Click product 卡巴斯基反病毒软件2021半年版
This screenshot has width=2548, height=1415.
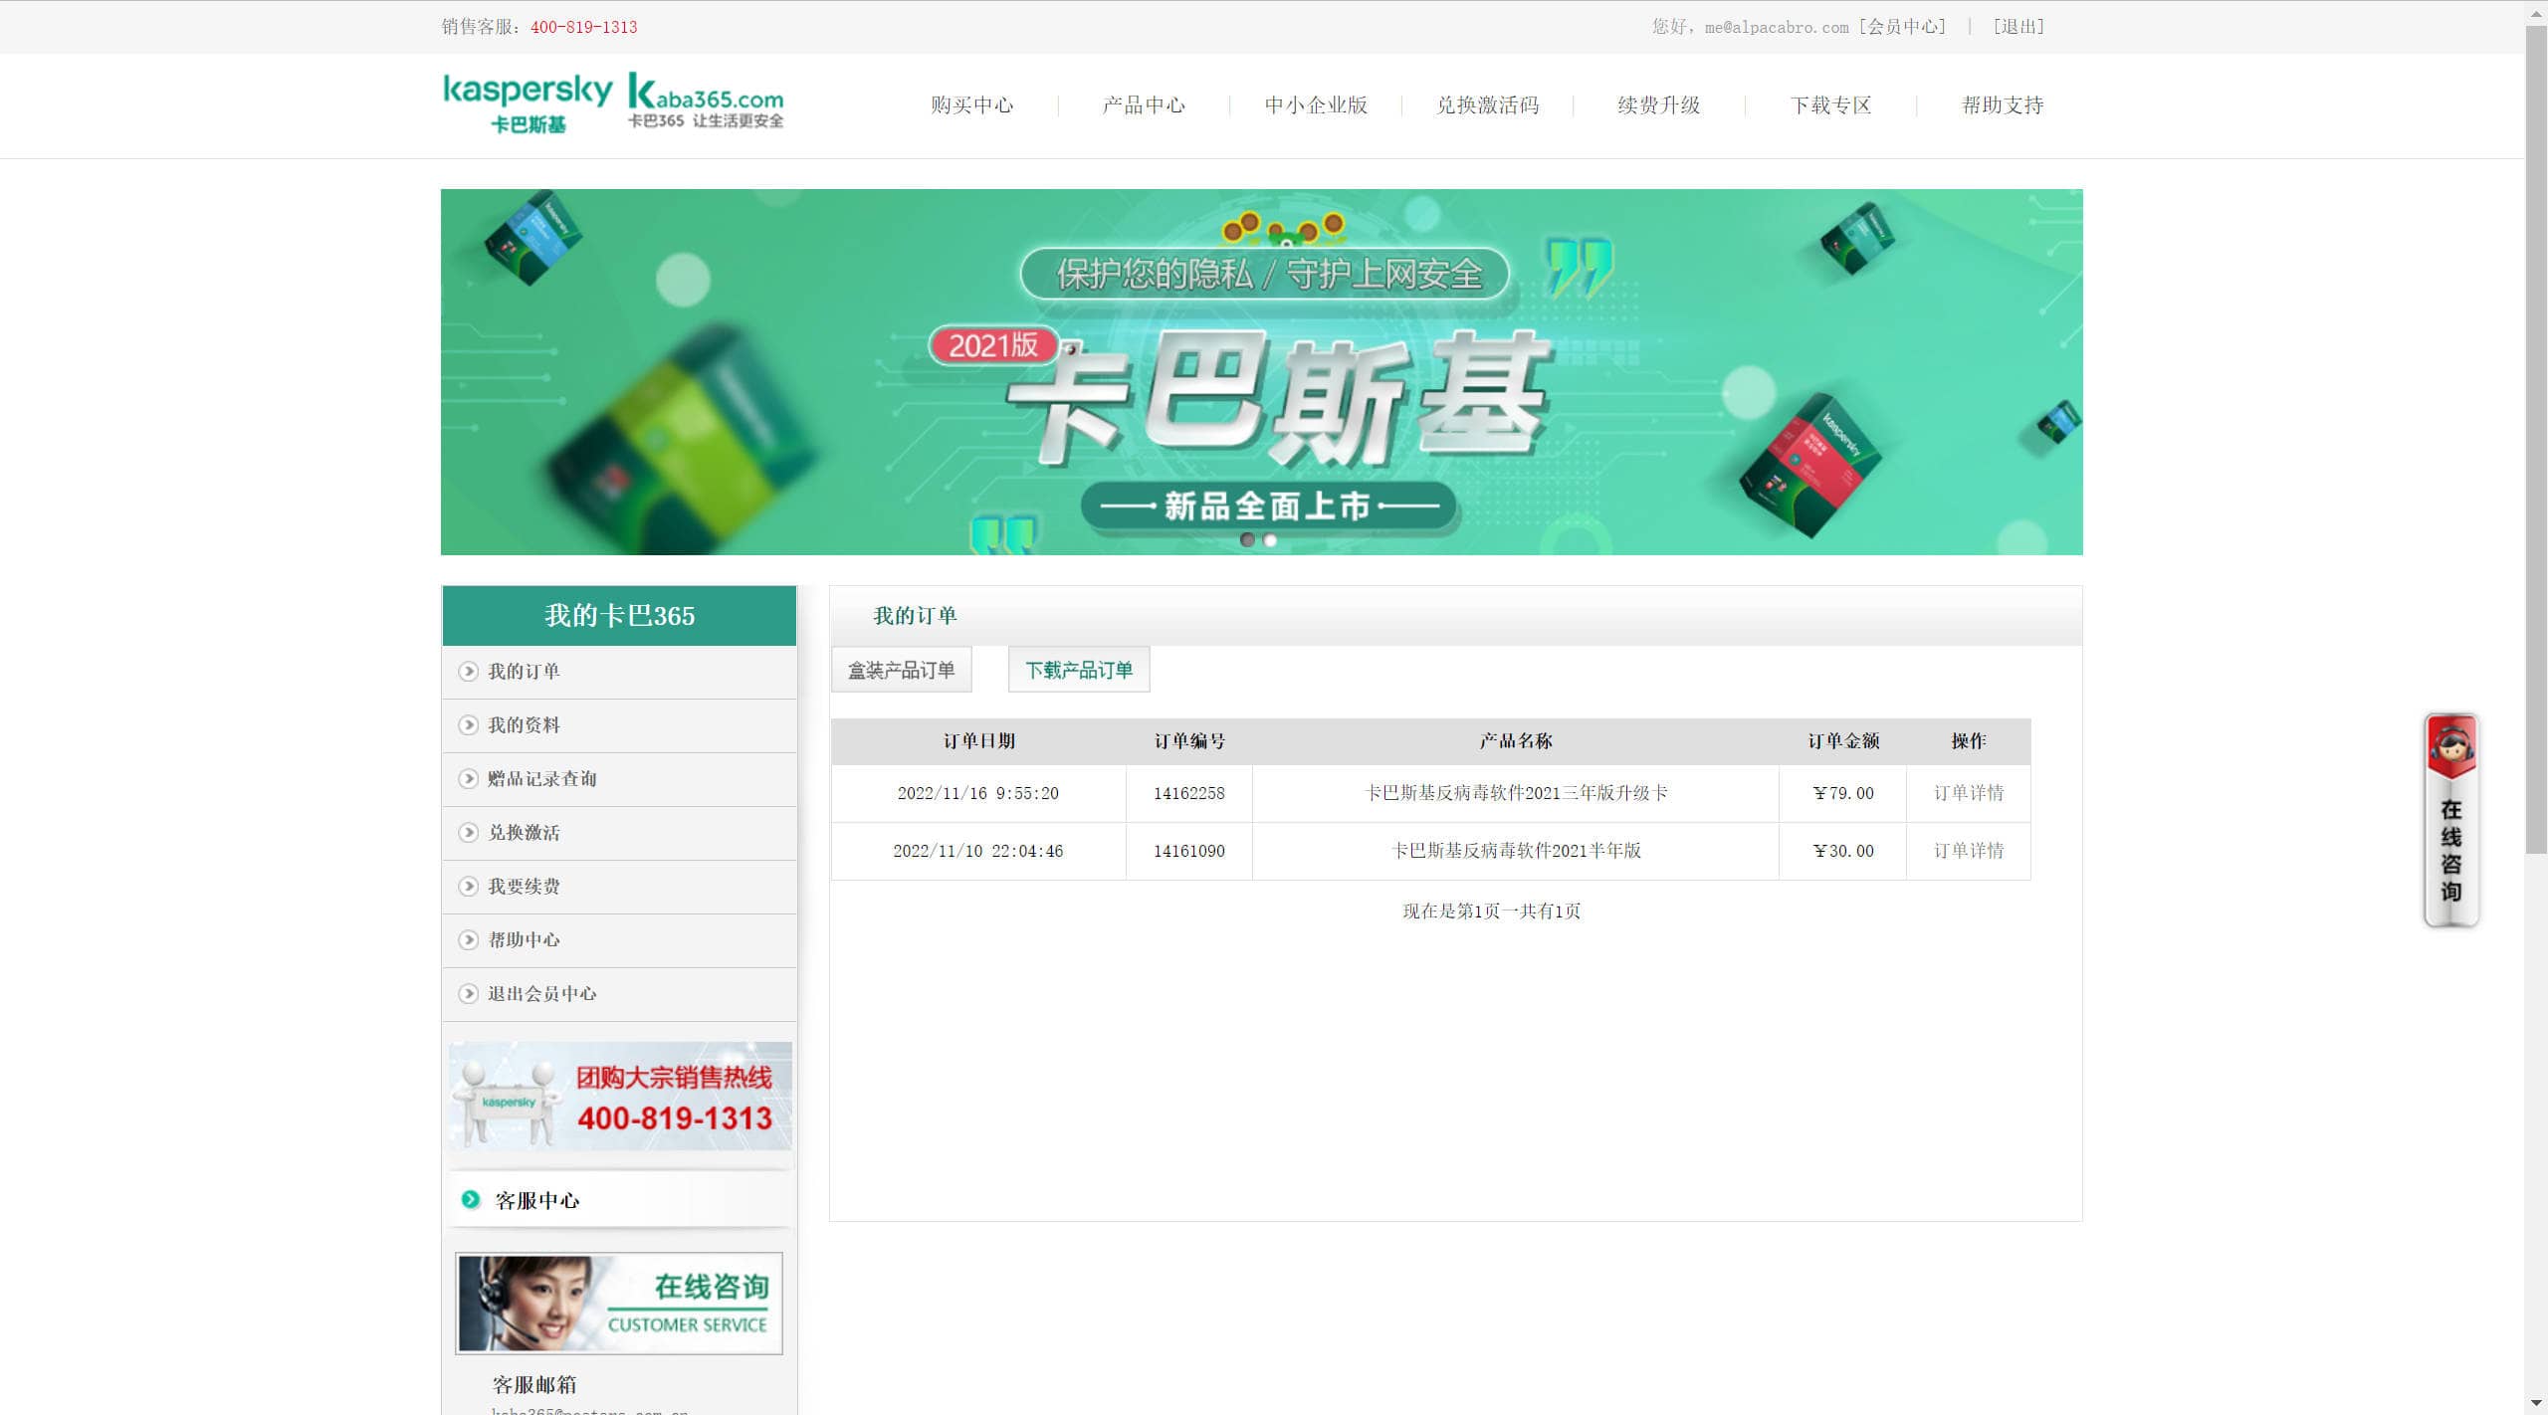1516,851
